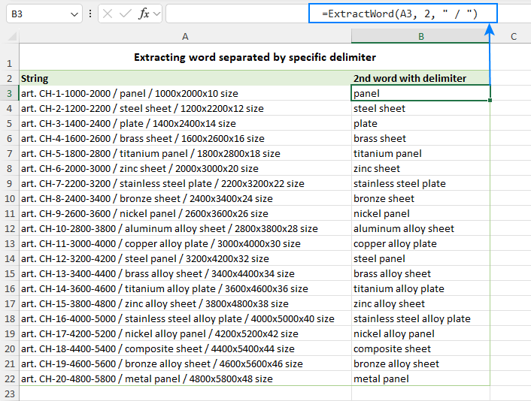Viewport: 531px width, 401px height.
Task: Click the '2nd word with delimiter' header cell
Action: tap(420, 78)
